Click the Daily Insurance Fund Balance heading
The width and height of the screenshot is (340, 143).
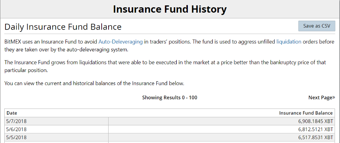coord(63,27)
